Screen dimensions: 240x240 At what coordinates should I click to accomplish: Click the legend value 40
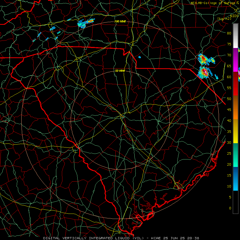(x=229, y=121)
